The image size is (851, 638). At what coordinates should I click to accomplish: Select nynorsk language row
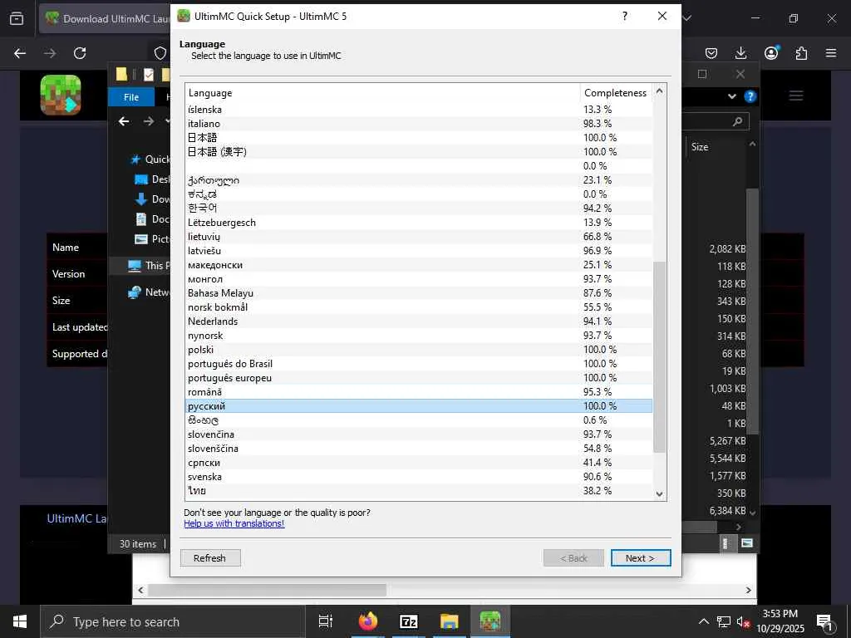click(x=419, y=336)
